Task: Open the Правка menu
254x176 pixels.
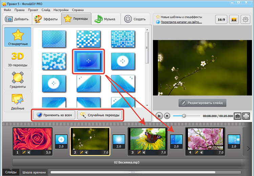Action: [19, 10]
